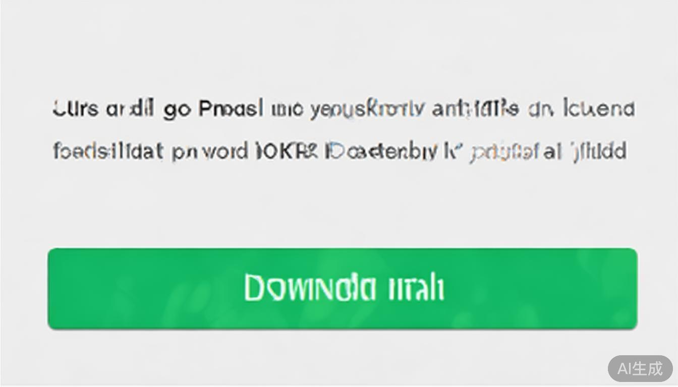Screen dimensions: 678x387
Task: Select the first word of the top text line
Action: pyautogui.click(x=76, y=109)
